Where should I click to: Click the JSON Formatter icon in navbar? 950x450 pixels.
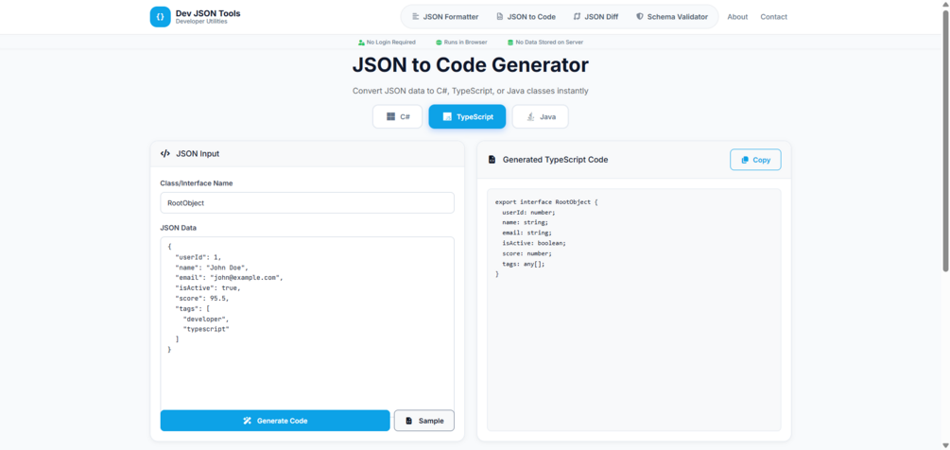pyautogui.click(x=415, y=17)
